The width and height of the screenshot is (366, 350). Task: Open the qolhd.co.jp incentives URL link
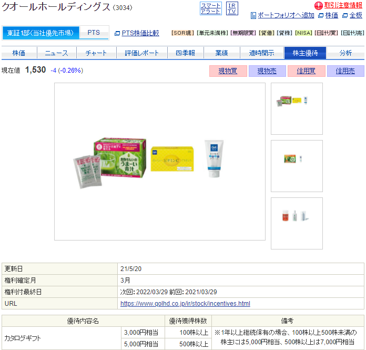185,304
